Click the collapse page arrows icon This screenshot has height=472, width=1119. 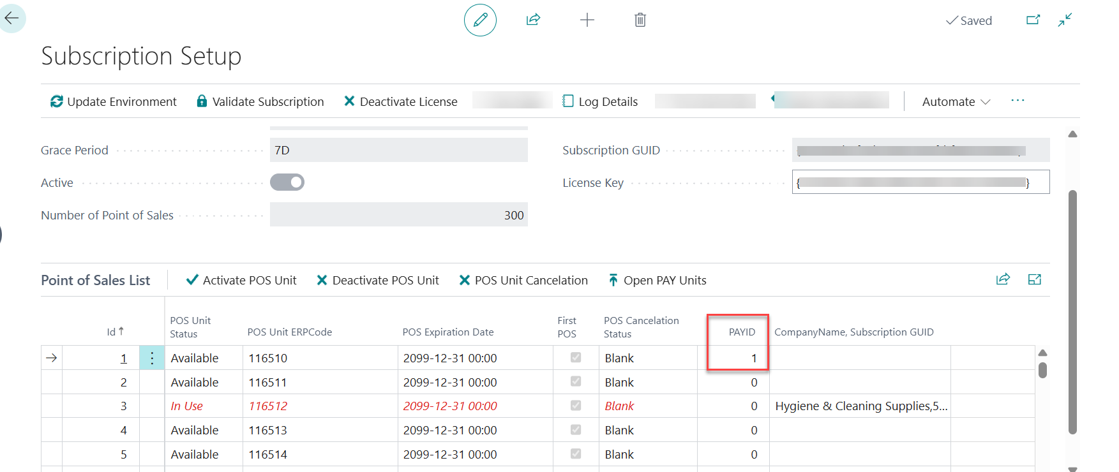click(x=1065, y=20)
